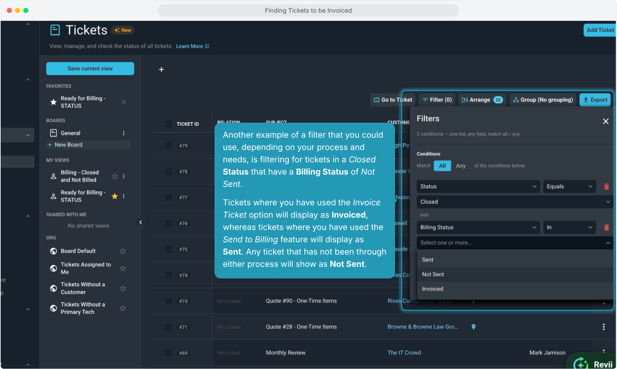Check the box for ticket #77

(169, 197)
